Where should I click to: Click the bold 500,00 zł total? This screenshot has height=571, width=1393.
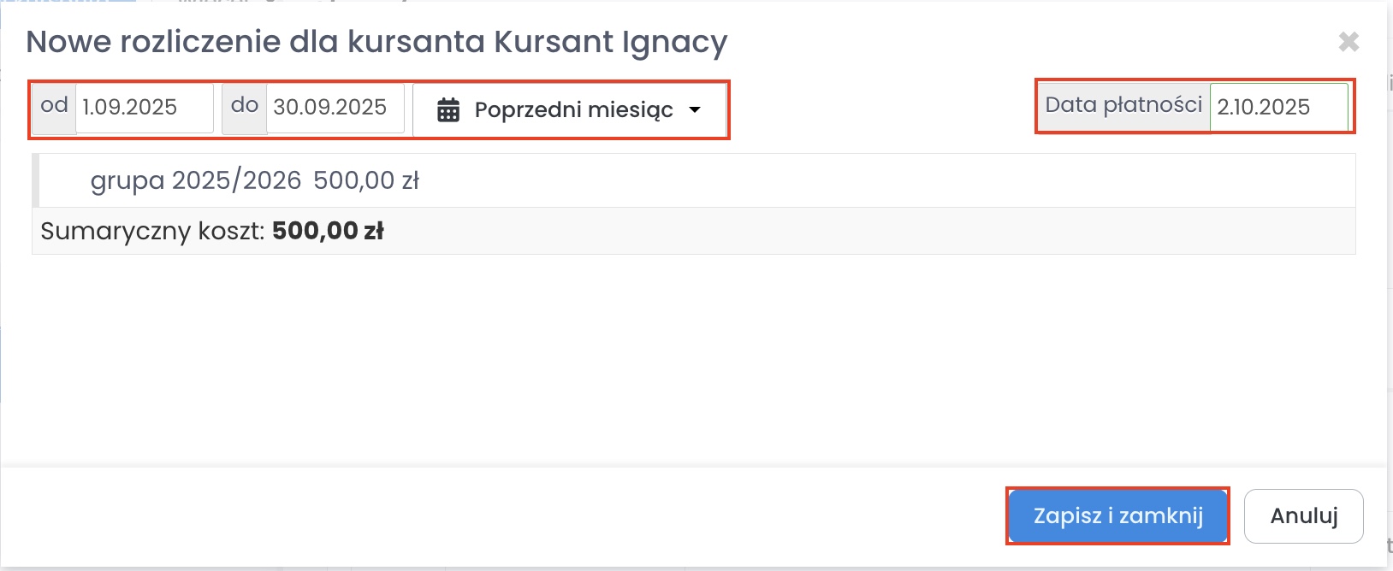[328, 231]
